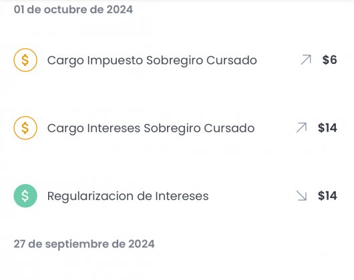The image size is (354, 280).
Task: Click the outgoing arrow beside Cargo Intereses amount
Action: click(x=301, y=128)
